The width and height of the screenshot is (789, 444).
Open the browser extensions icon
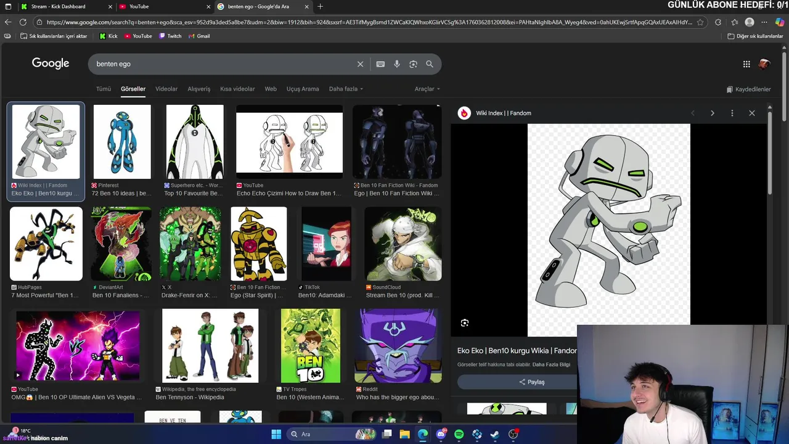718,22
